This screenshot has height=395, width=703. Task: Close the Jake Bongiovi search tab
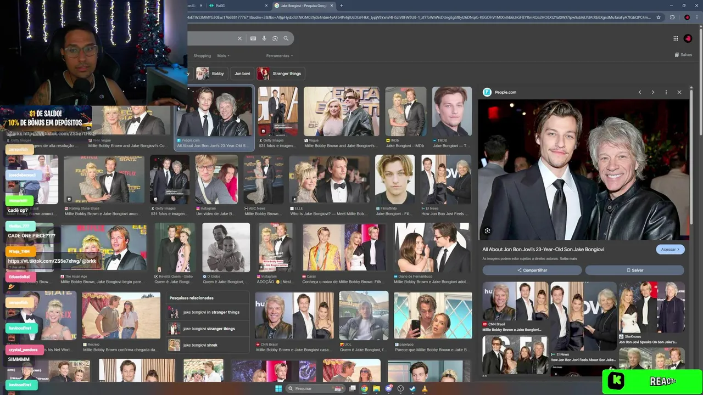332,5
